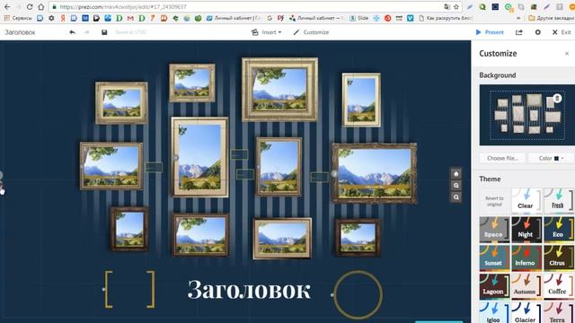Open the settings gear in Prezi toolbar

pyautogui.click(x=537, y=32)
